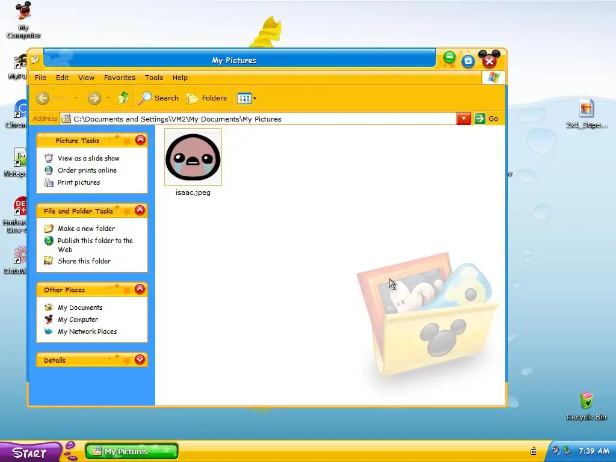Click the Windows flag logo in menu bar

point(493,78)
